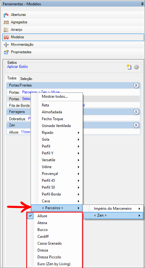Open the Império do Marceneiro submenu
145x268 pixels.
point(113,209)
